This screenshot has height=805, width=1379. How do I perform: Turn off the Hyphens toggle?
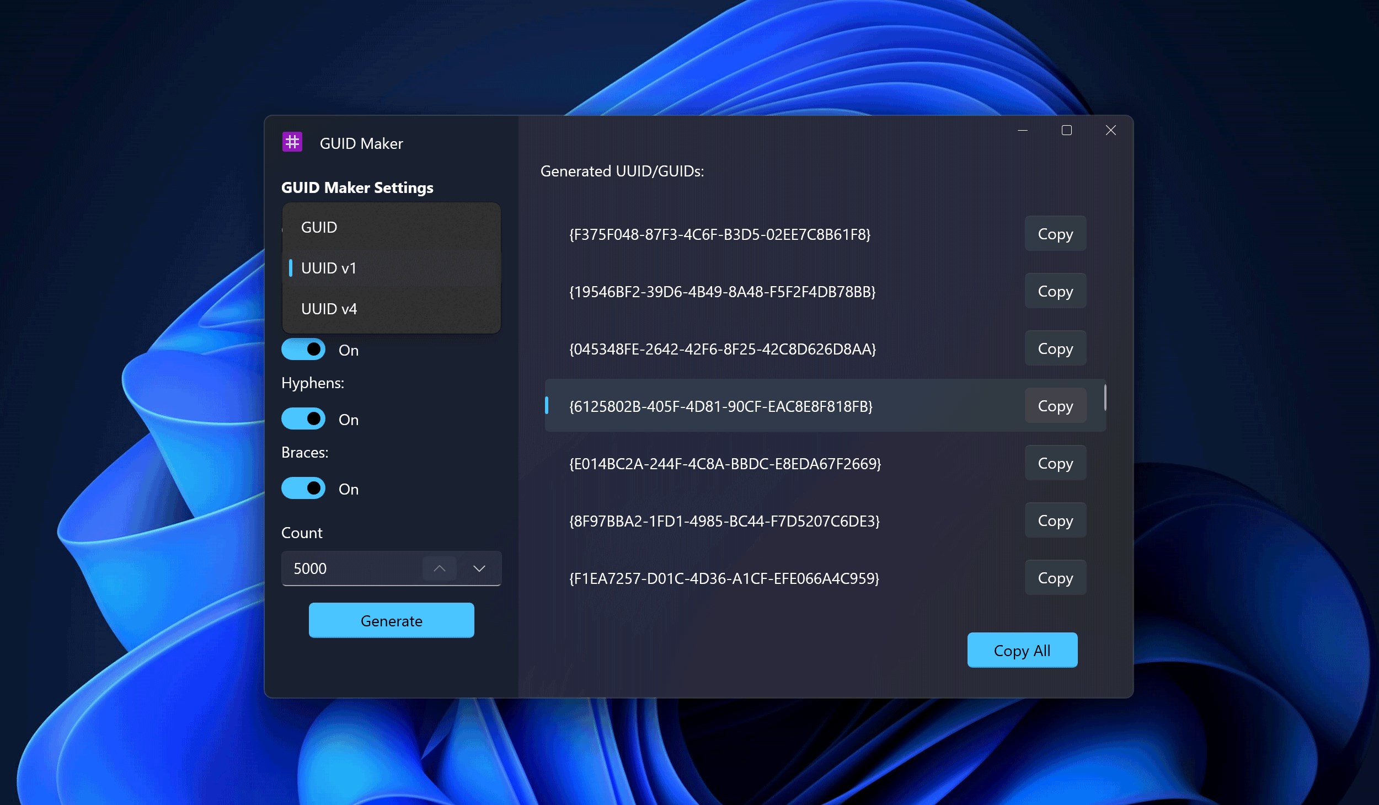pos(303,419)
